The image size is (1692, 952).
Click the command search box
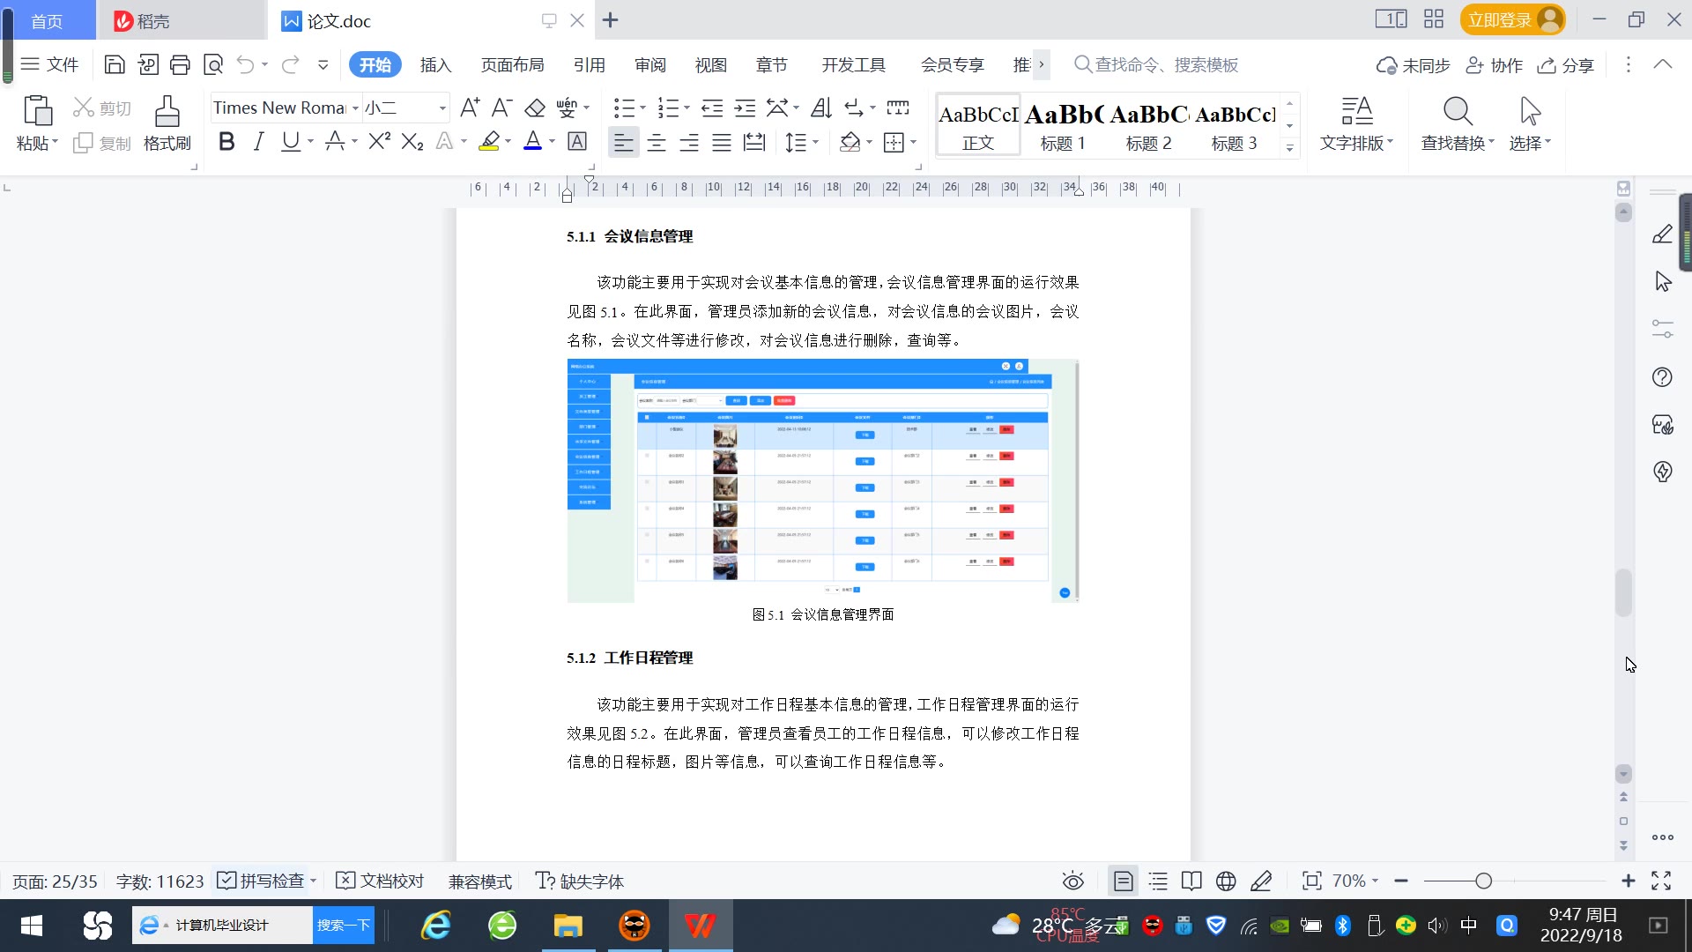point(1156,64)
